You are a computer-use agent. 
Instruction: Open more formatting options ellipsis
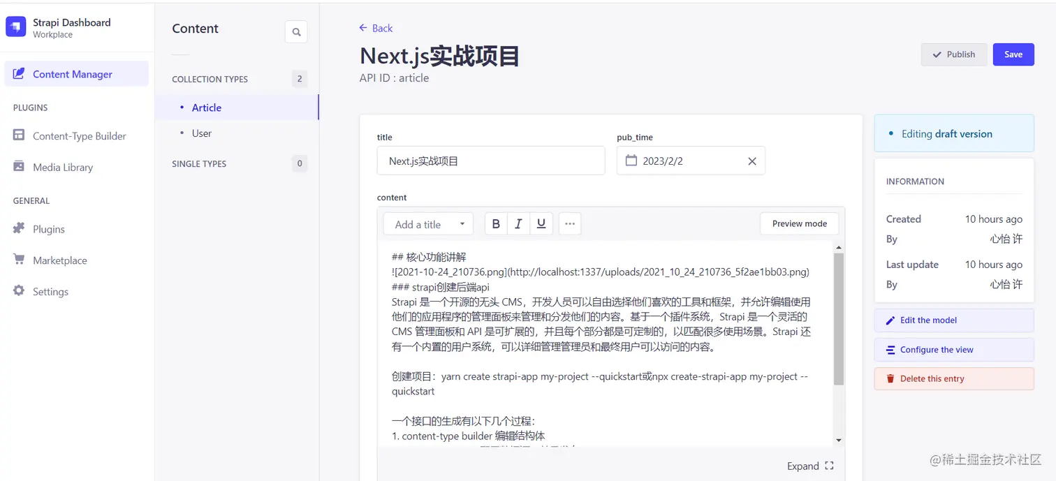(x=570, y=224)
